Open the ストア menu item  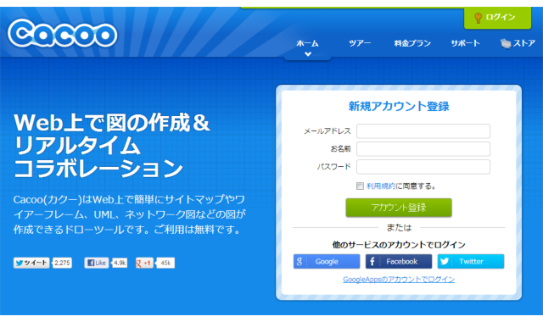(518, 43)
